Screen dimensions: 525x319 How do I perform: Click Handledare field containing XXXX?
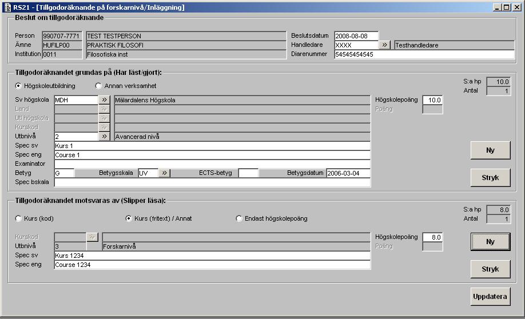pos(356,45)
